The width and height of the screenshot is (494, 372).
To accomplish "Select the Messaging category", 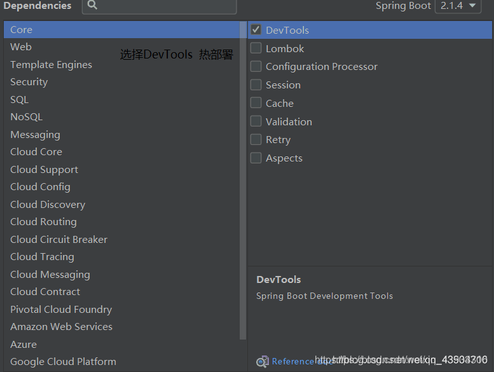I will click(121, 135).
